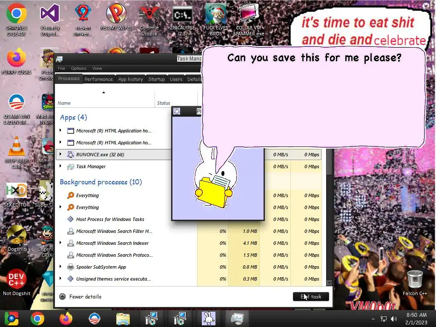Click the Background processes (10) heading

100,182
